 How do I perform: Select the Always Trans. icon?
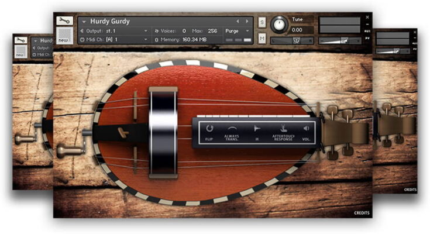pyautogui.click(x=232, y=132)
